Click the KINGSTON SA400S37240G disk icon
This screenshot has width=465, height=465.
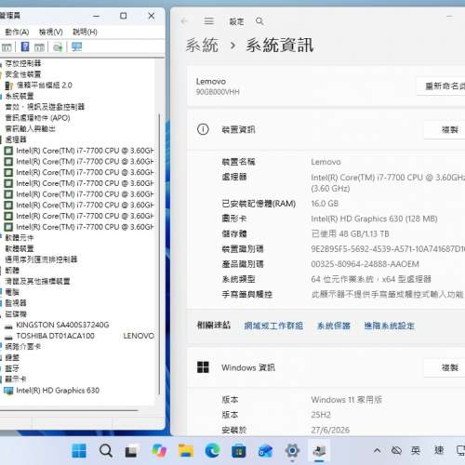pos(8,325)
